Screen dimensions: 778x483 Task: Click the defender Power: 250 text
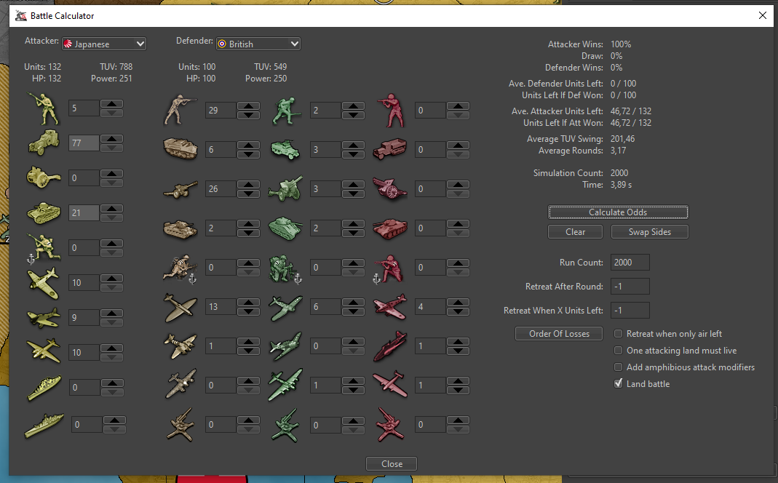point(266,79)
